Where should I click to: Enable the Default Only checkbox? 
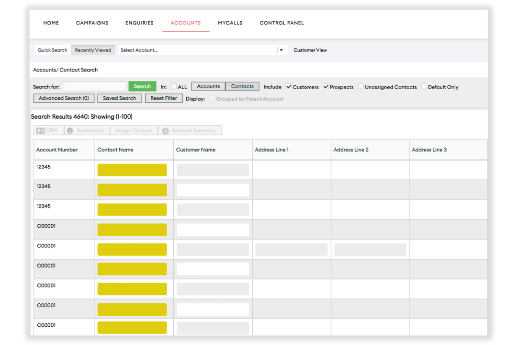tap(424, 87)
